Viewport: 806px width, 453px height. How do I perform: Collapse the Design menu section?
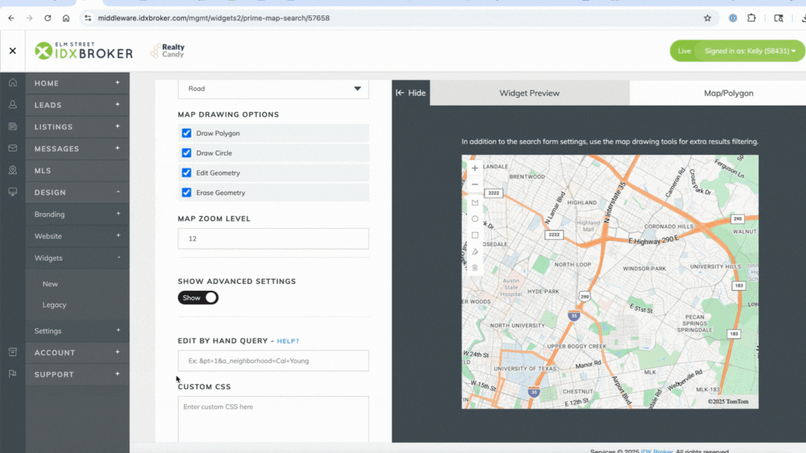118,192
